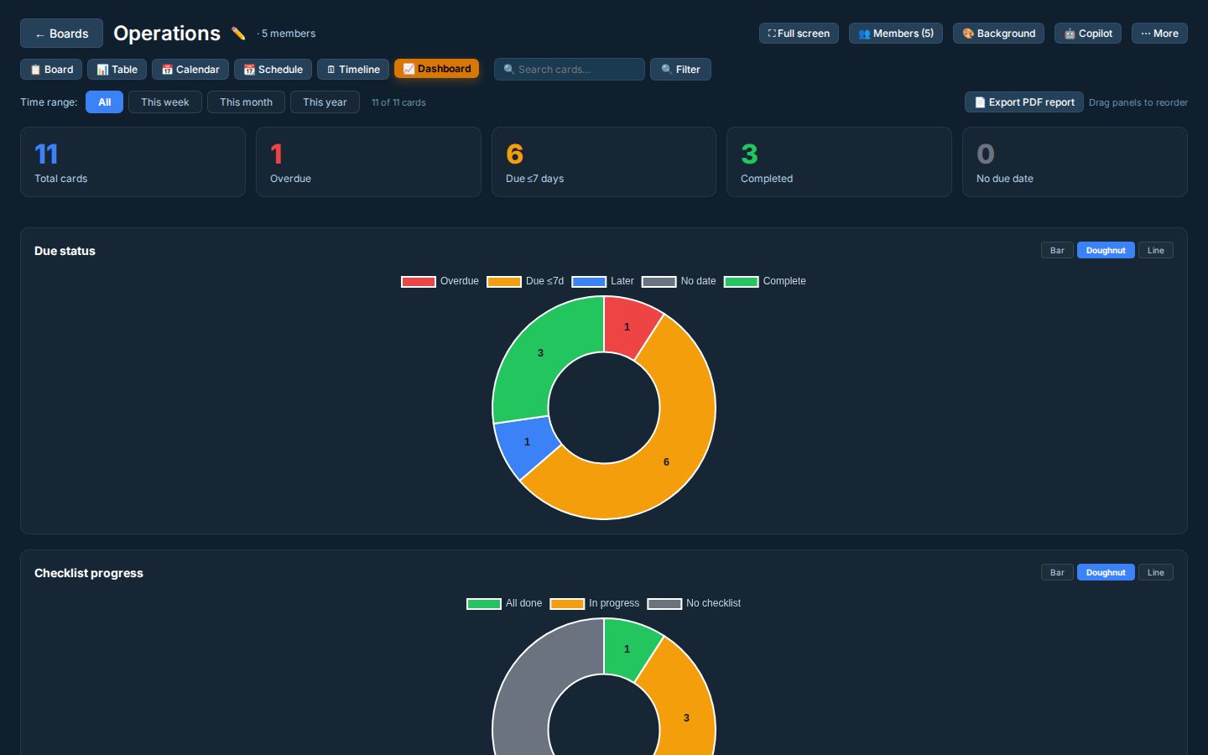Set time range to All

pos(104,102)
